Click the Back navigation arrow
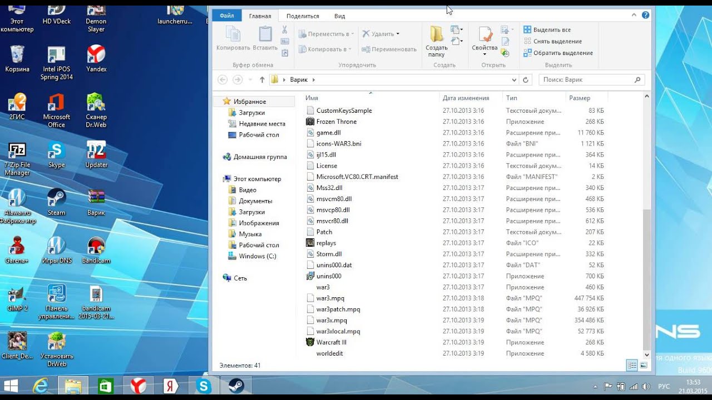Viewport: 712px width, 400px height. [222, 80]
